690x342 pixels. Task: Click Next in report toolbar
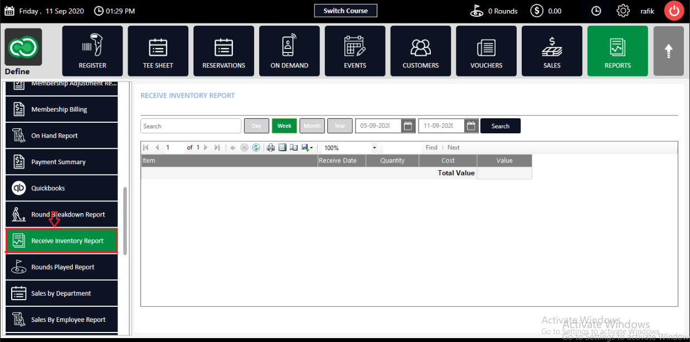coord(454,148)
